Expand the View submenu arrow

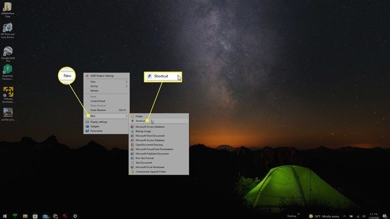click(127, 82)
